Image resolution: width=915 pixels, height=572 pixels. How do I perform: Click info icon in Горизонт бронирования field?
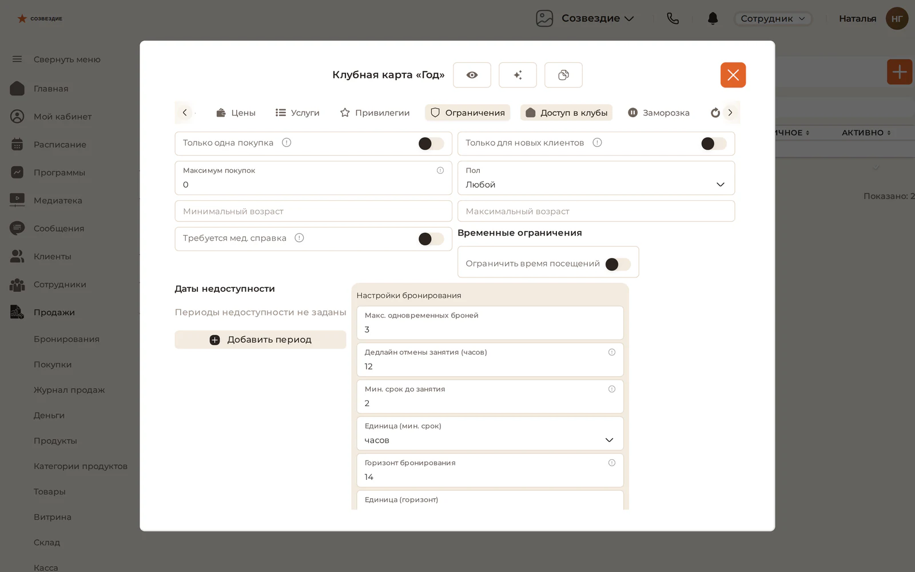coord(612,463)
